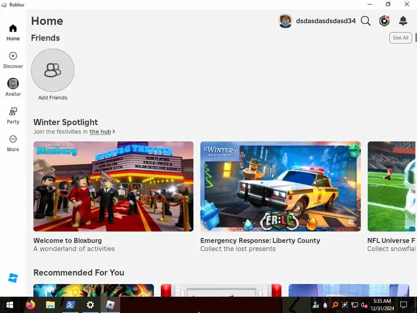This screenshot has width=417, height=313.
Task: Click asterisk-shaped tray icon
Action: (x=345, y=305)
